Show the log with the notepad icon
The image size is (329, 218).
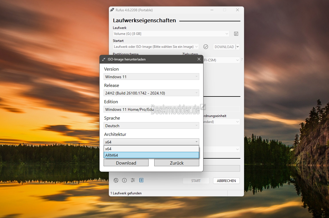point(141,180)
